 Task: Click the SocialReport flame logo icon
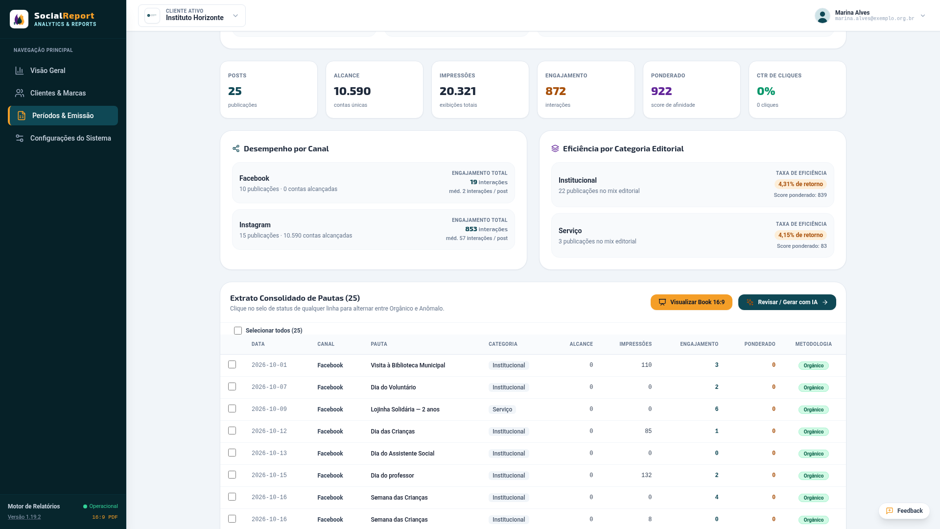pos(19,19)
